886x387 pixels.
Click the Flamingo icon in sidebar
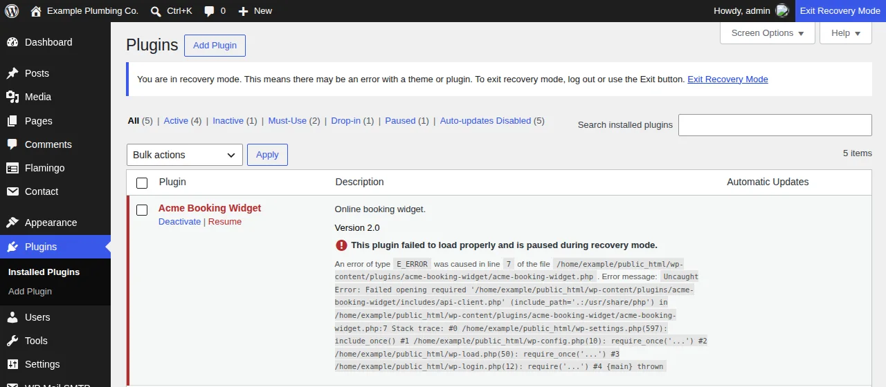point(12,168)
